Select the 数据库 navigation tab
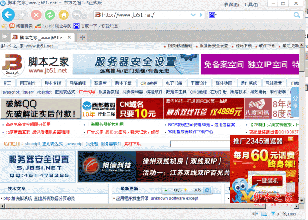The height and width of the screenshot is (220, 308). coord(101,83)
